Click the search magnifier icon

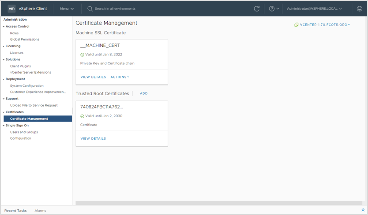90,9
